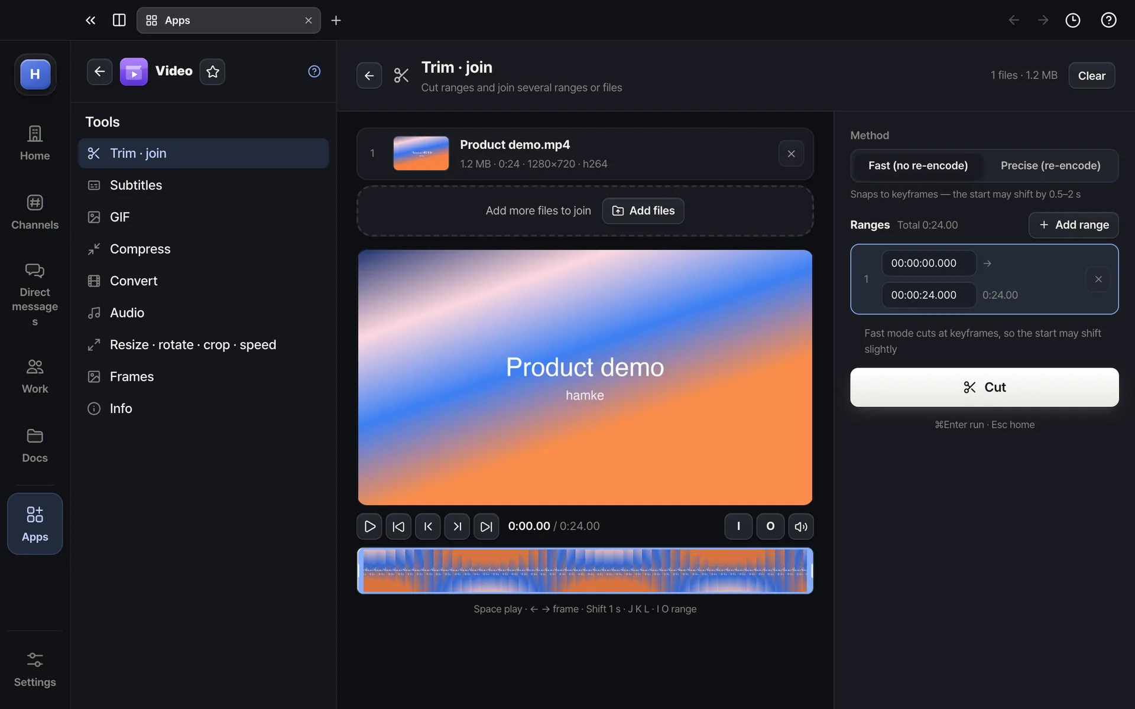Image resolution: width=1135 pixels, height=709 pixels.
Task: Open the Compress tool
Action: pos(203,249)
